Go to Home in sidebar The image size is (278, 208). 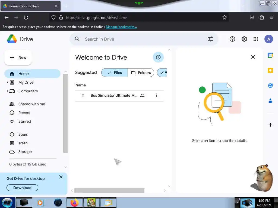click(x=32, y=74)
